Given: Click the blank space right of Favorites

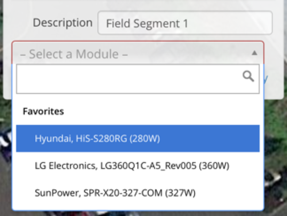Looking at the screenshot, I should point(162,111).
